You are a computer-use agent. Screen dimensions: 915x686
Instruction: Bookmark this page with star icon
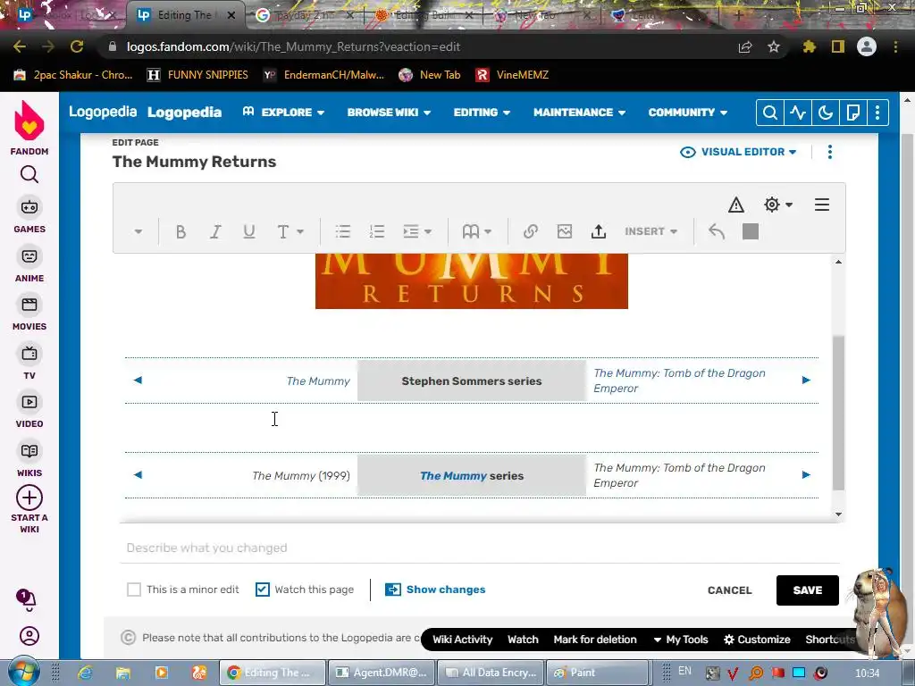click(774, 46)
